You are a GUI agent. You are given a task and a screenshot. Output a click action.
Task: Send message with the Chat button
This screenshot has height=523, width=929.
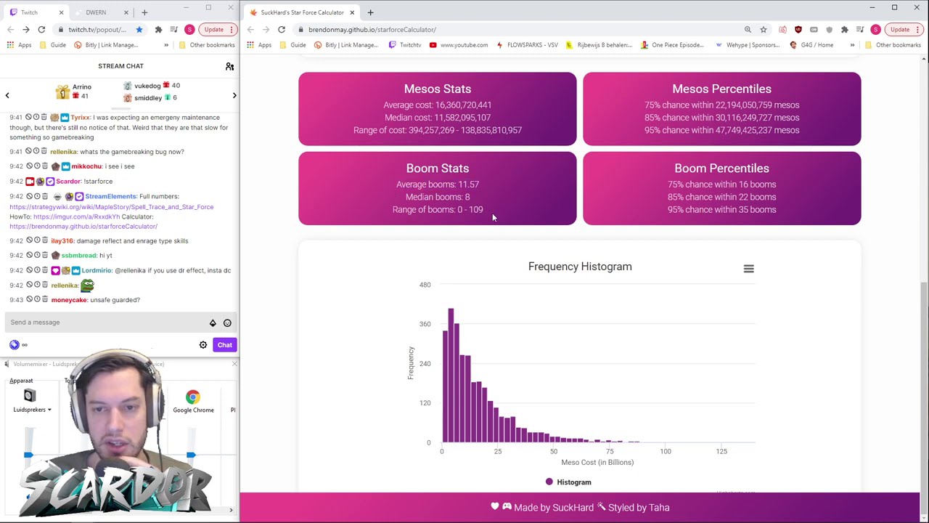[224, 345]
